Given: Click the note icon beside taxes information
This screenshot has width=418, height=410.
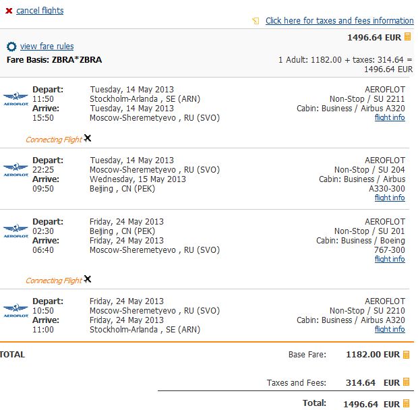Looking at the screenshot, I should click(256, 21).
